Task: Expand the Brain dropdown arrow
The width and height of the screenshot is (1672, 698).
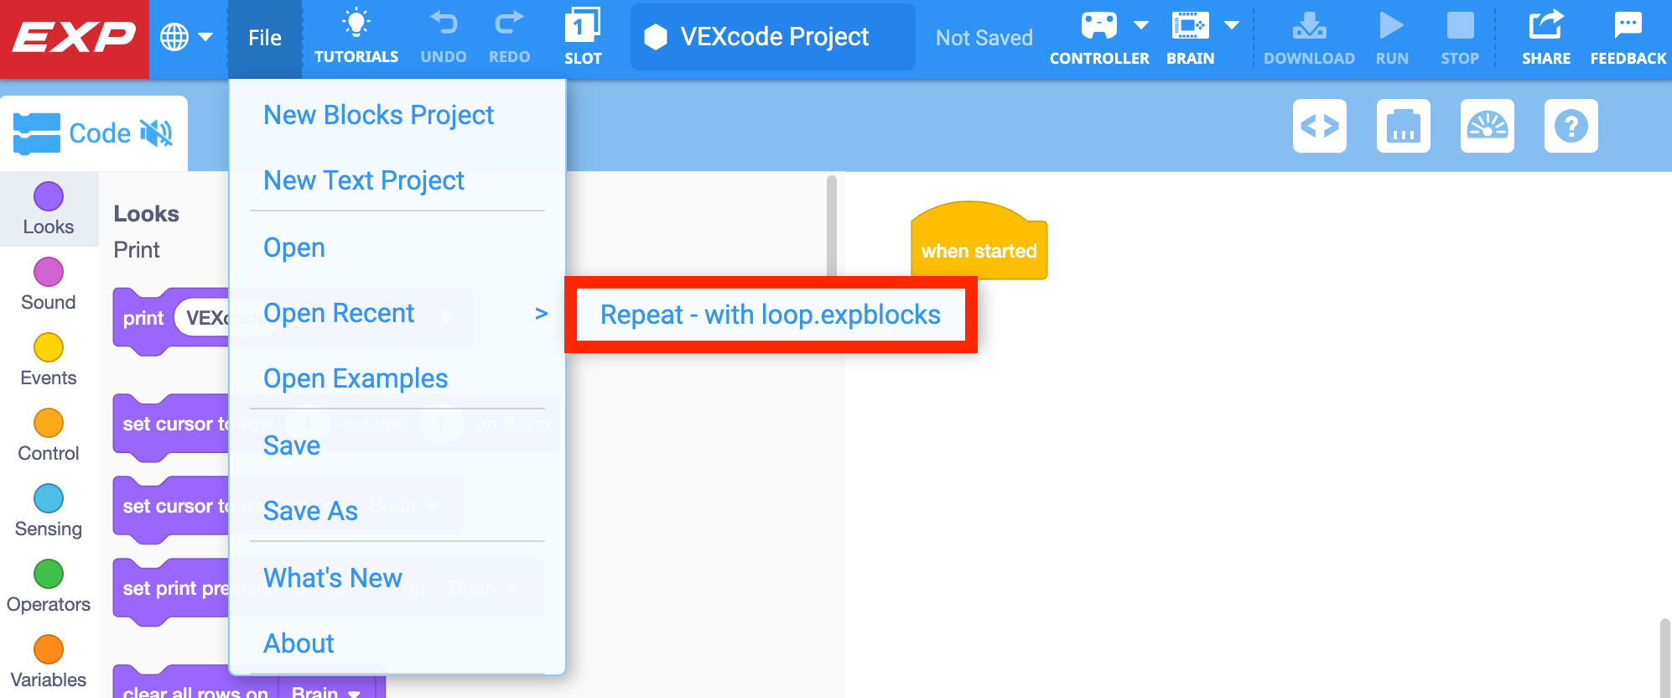Action: pyautogui.click(x=1232, y=25)
